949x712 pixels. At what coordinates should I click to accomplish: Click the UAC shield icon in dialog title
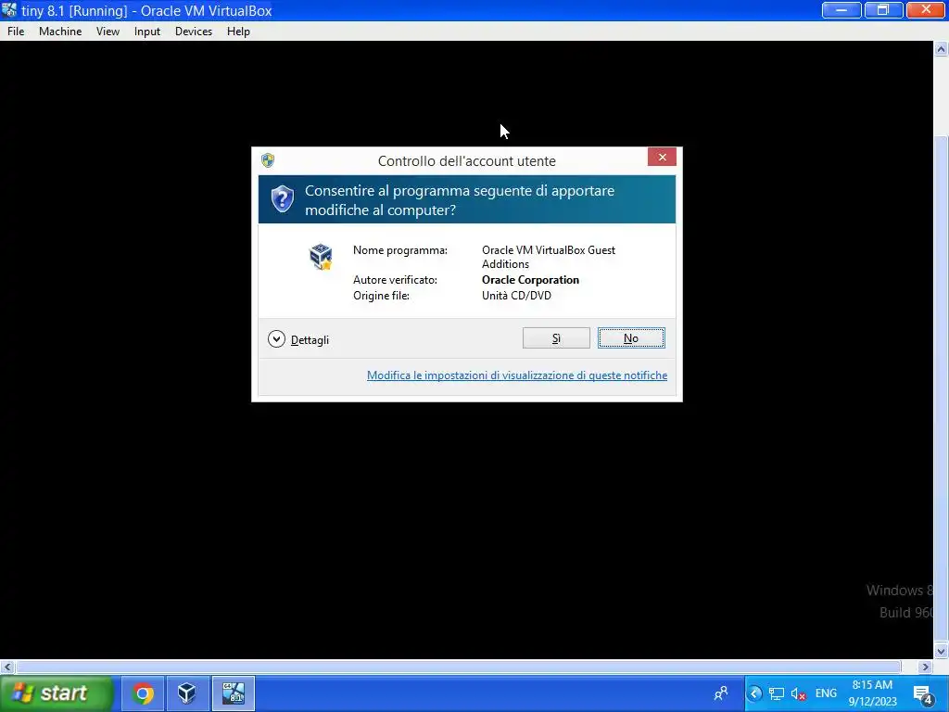tap(268, 159)
